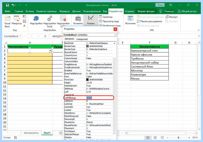Open ComboBox1 object selector dropdown
Viewport: 203px width, 142px height.
tap(115, 35)
